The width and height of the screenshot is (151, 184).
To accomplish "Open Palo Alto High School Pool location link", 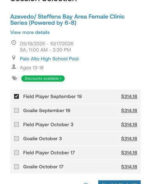I will coord(49,59).
